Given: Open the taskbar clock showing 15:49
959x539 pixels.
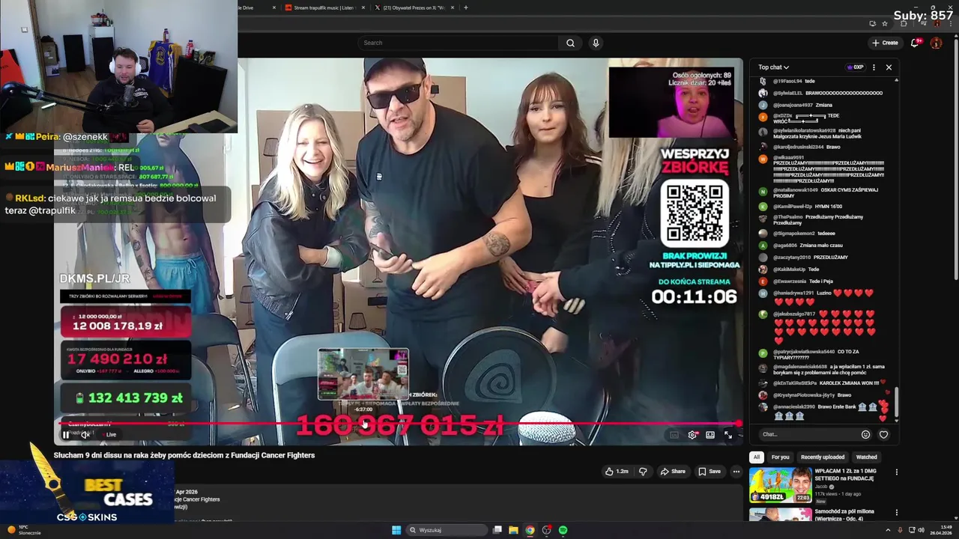Looking at the screenshot, I should pyautogui.click(x=943, y=530).
